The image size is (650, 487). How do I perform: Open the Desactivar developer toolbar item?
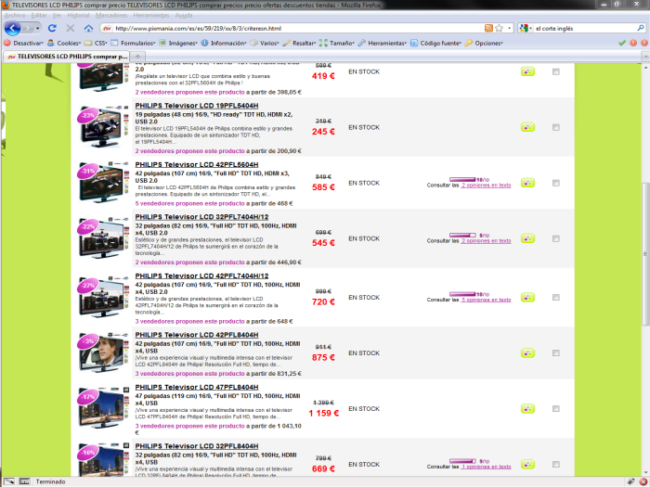click(23, 43)
